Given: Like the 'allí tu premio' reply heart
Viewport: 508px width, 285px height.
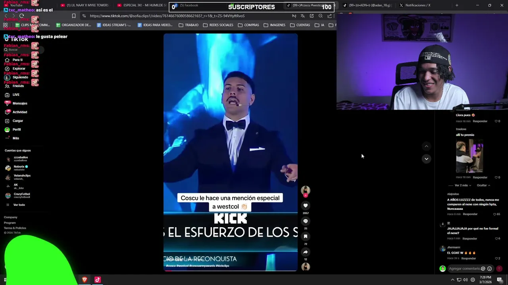Looking at the screenshot, I should click(x=496, y=177).
